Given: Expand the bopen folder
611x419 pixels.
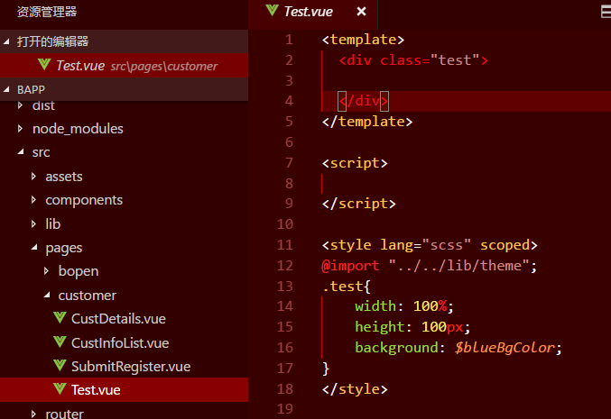Looking at the screenshot, I should pyautogui.click(x=46, y=271).
